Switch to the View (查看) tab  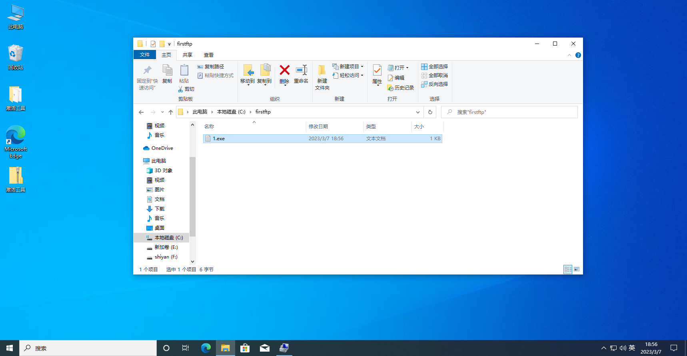[209, 55]
